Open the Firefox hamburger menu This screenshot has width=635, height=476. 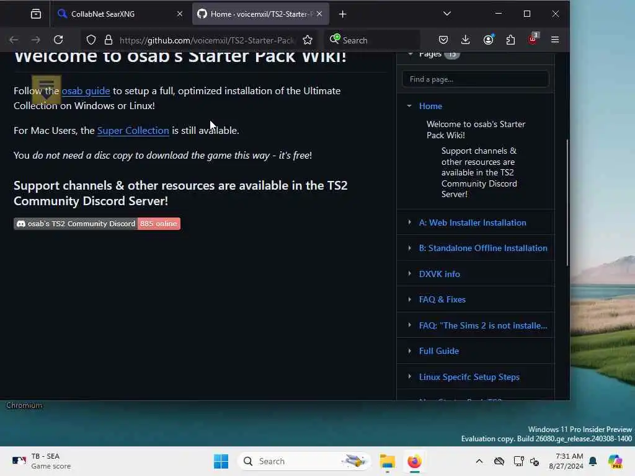pyautogui.click(x=555, y=40)
